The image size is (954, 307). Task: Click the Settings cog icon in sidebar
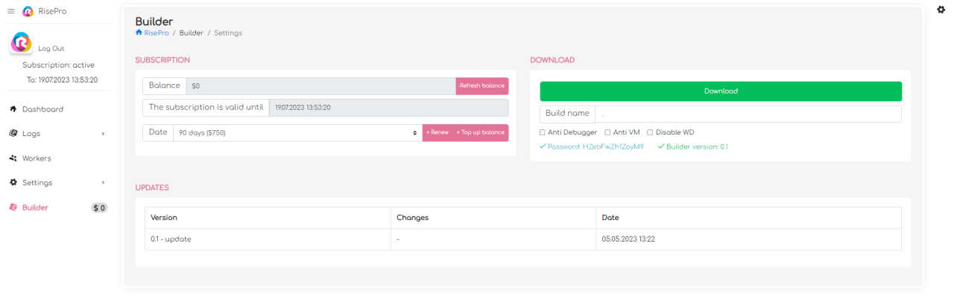pyautogui.click(x=13, y=183)
